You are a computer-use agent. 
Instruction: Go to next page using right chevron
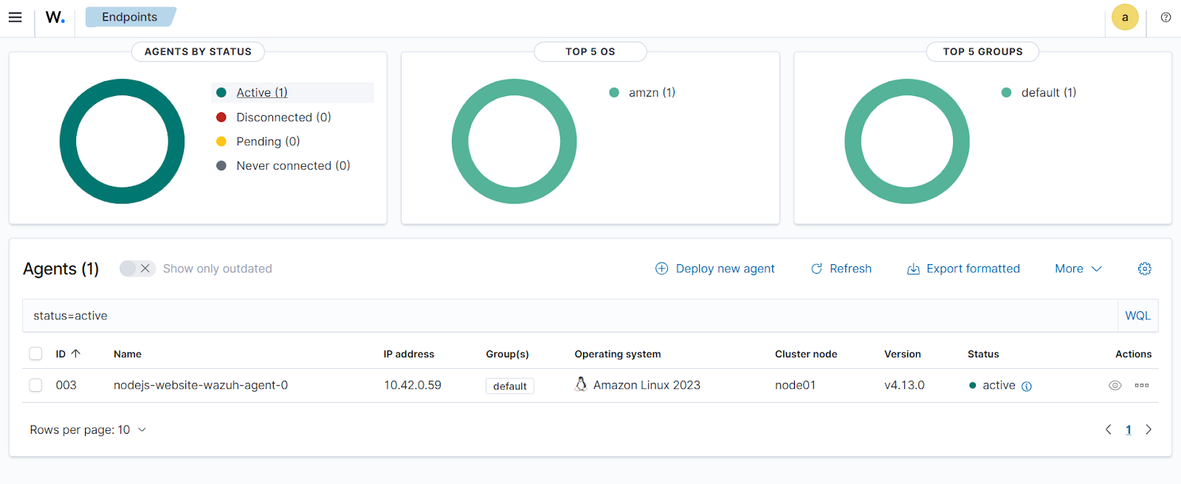pos(1148,429)
